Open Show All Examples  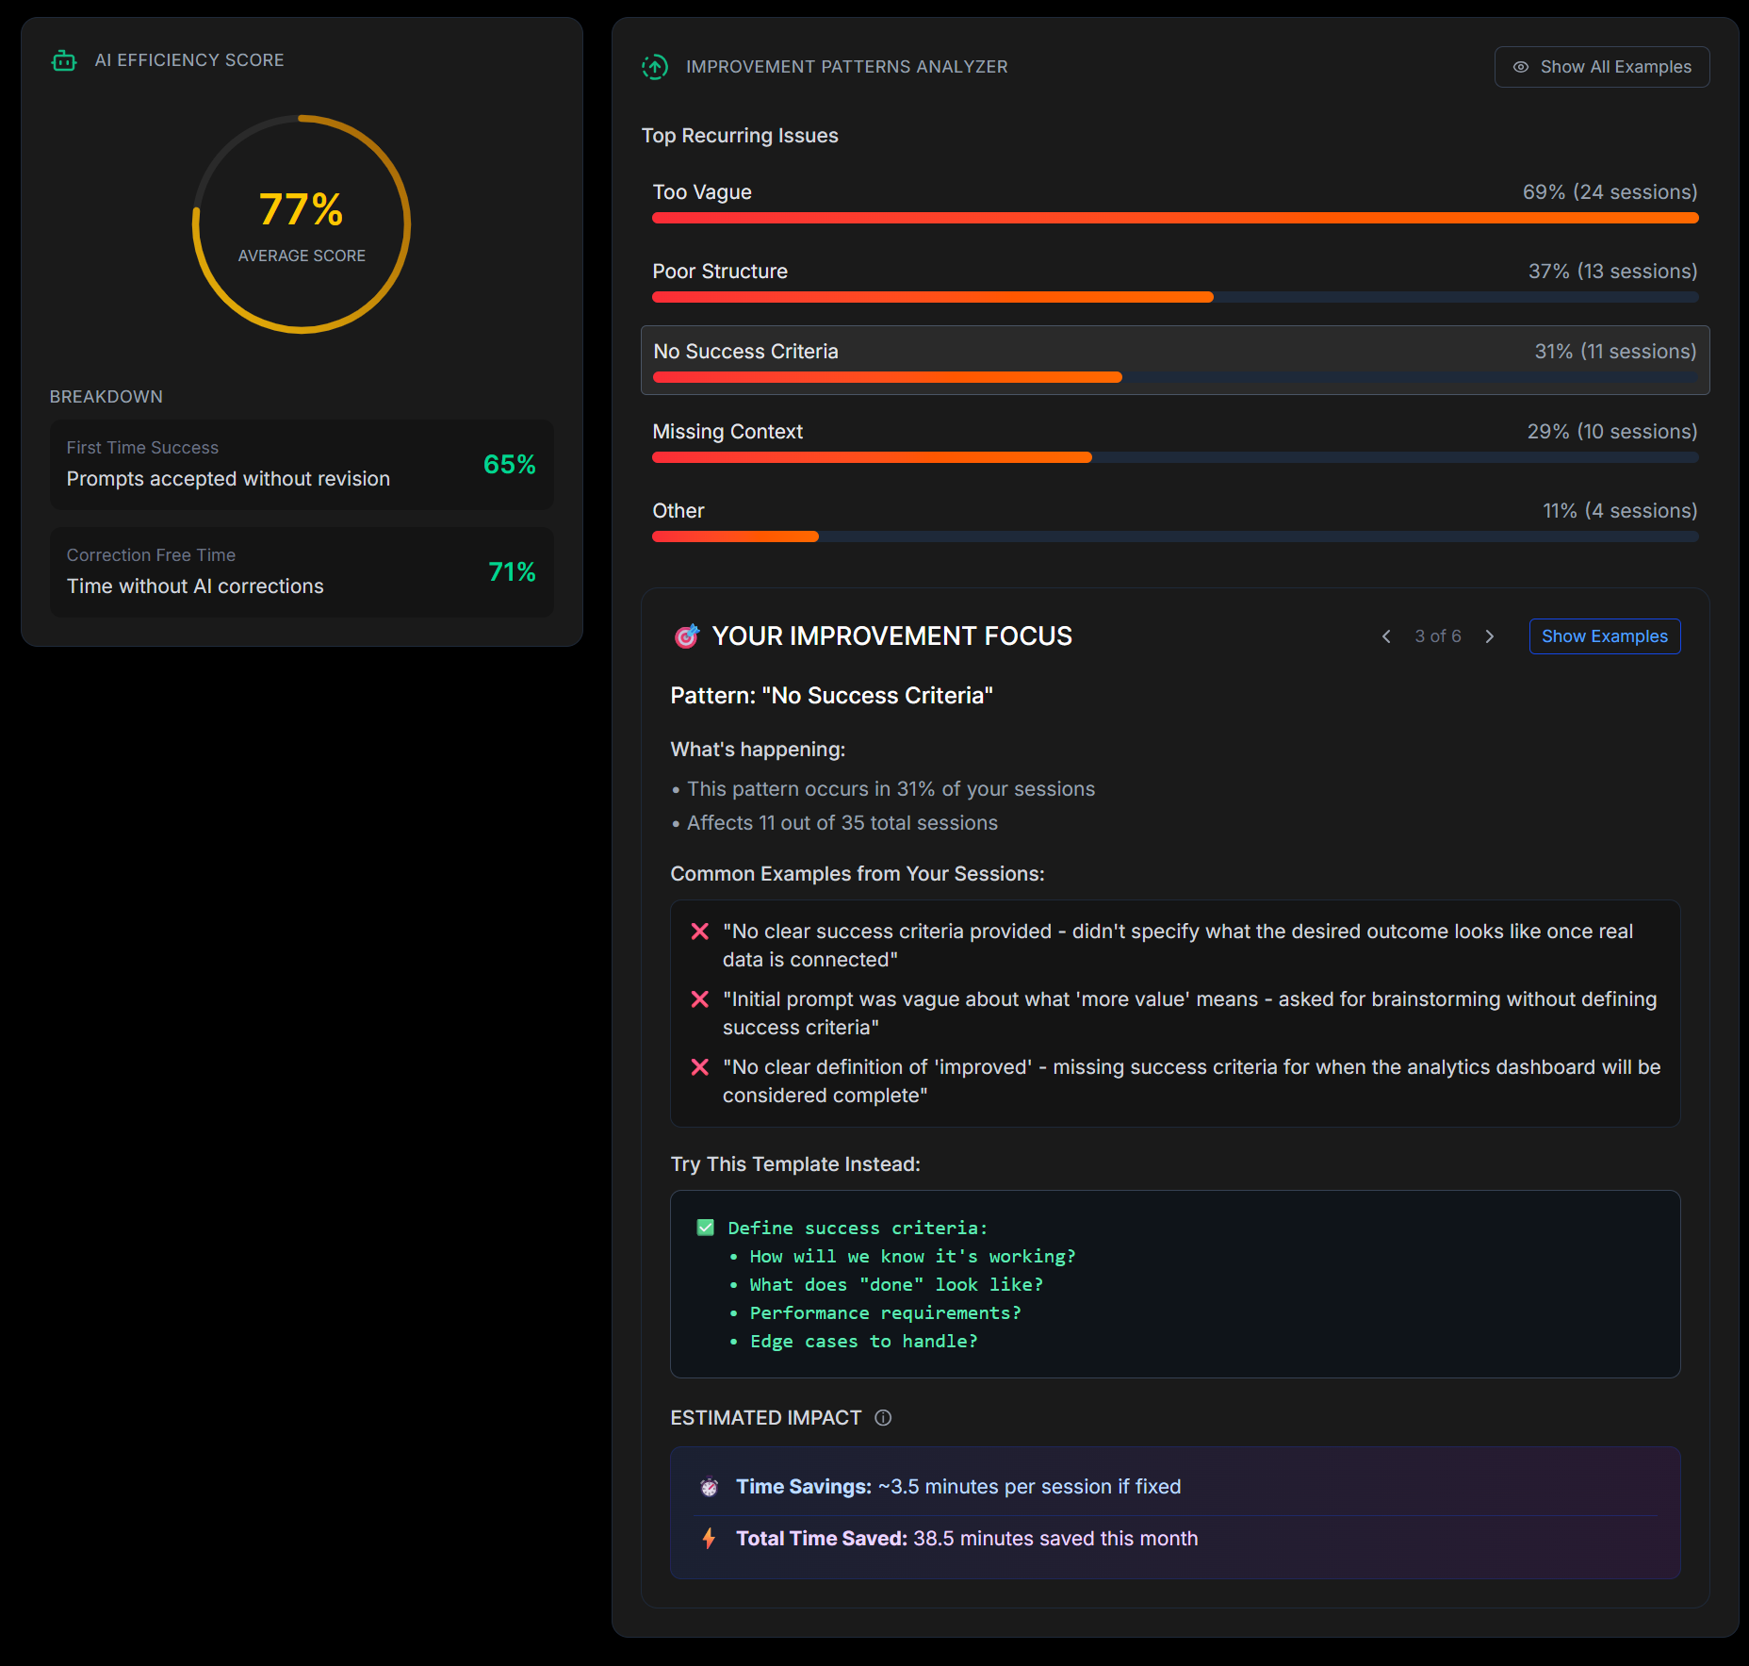(x=1601, y=66)
